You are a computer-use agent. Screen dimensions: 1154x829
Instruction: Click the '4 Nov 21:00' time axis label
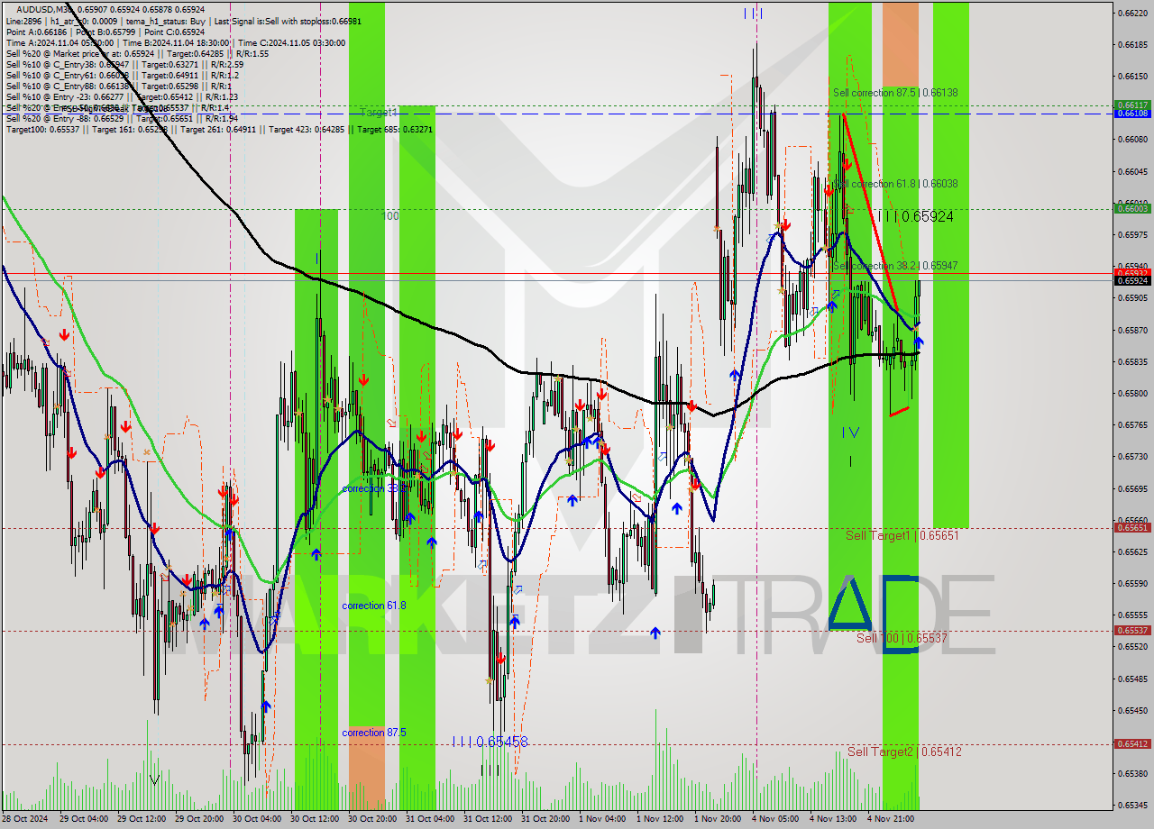pos(891,819)
